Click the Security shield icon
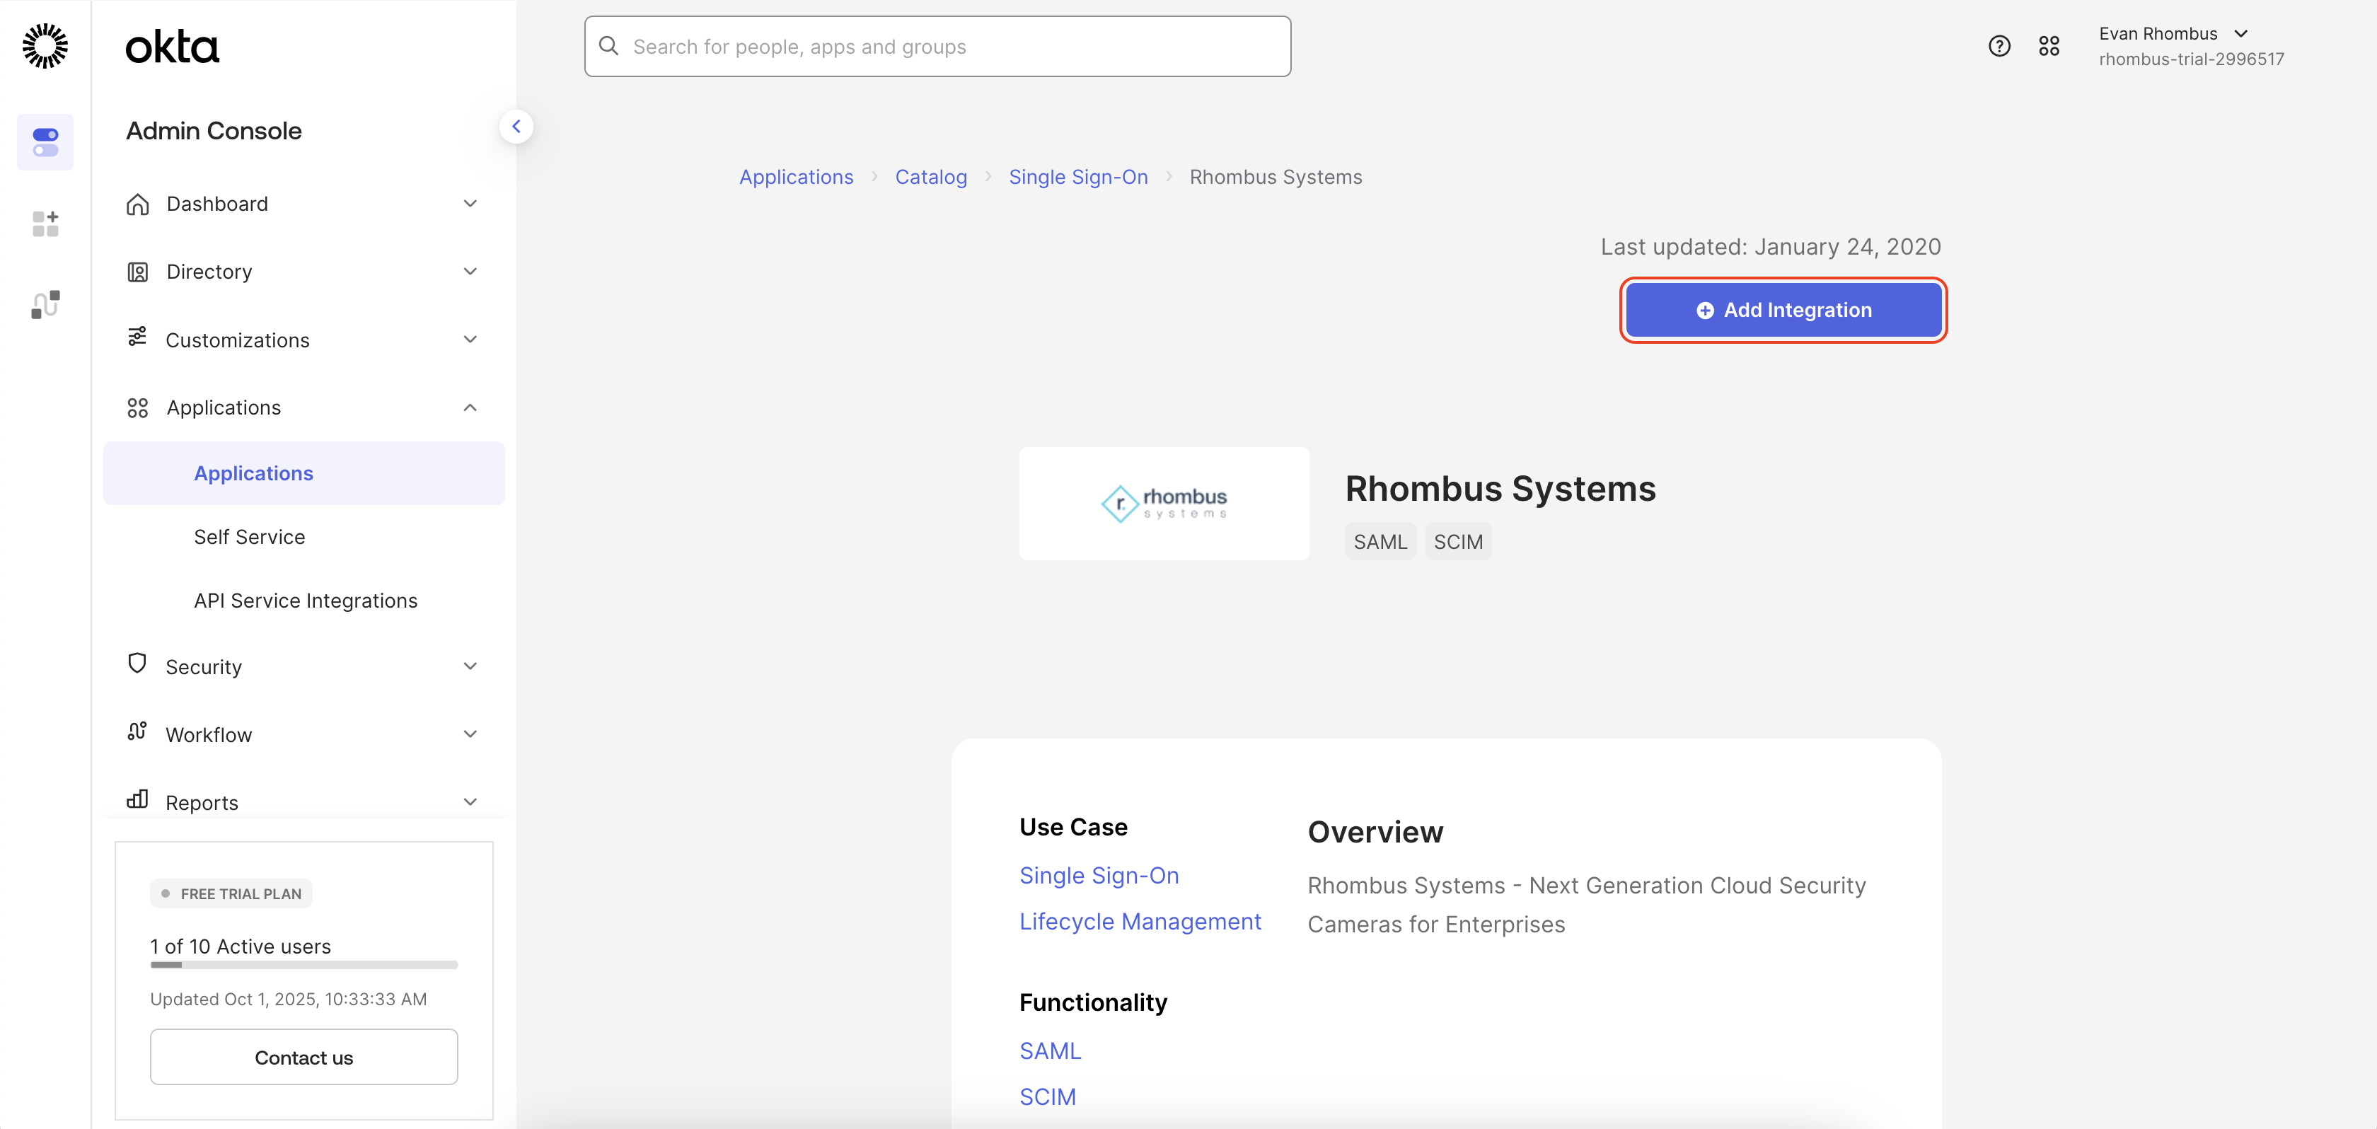Image resolution: width=2377 pixels, height=1129 pixels. pos(137,664)
